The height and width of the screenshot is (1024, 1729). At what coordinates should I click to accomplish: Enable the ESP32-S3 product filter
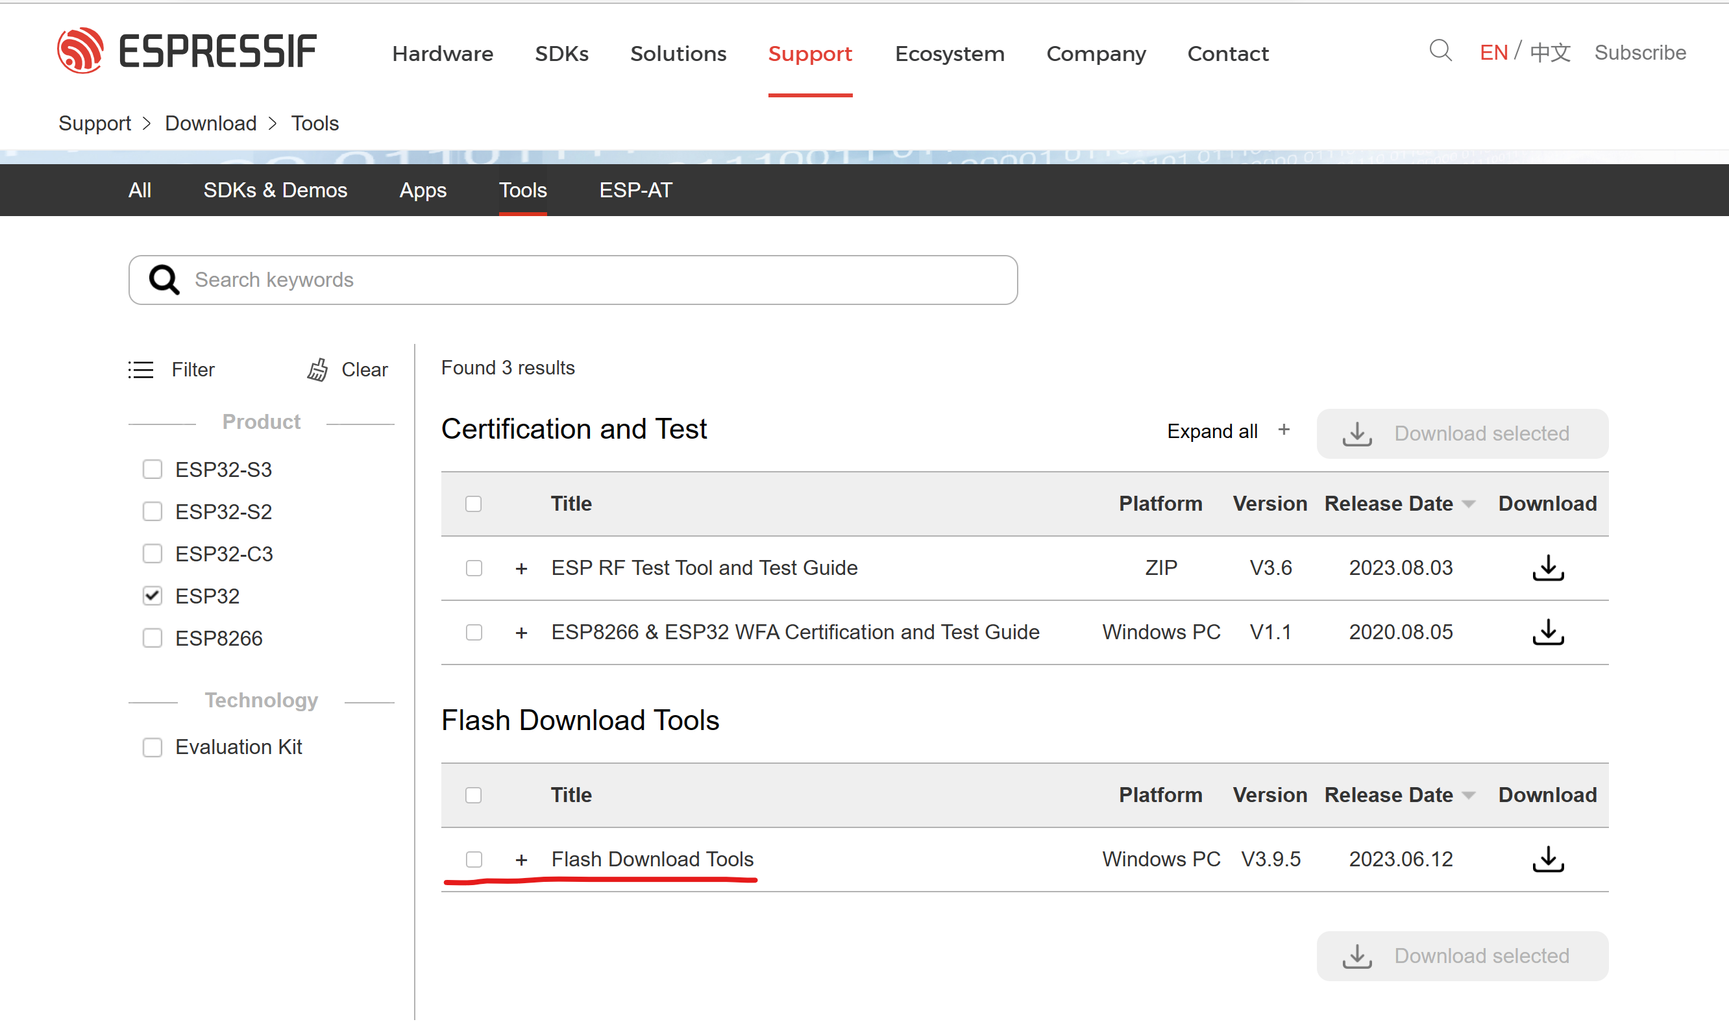click(153, 470)
